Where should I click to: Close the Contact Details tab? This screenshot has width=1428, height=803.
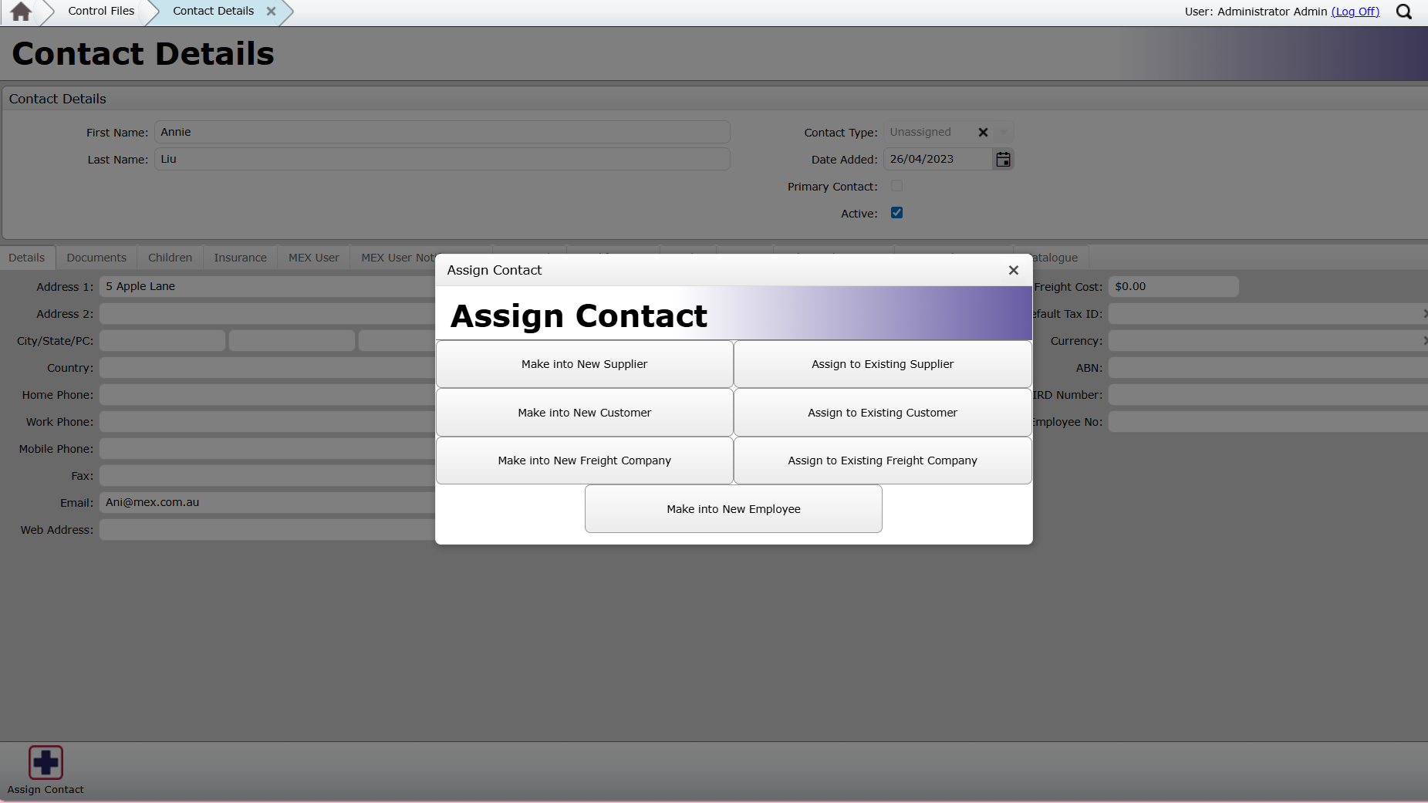coord(271,12)
